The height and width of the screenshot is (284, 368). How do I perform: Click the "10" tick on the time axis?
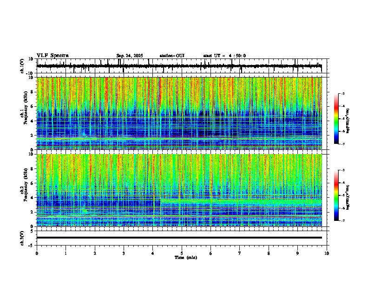[x=327, y=253]
